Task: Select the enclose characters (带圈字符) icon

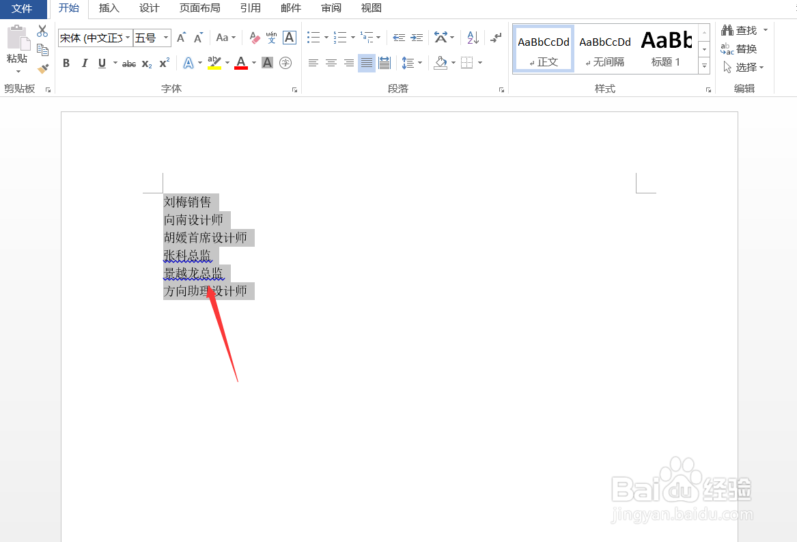Action: 285,63
